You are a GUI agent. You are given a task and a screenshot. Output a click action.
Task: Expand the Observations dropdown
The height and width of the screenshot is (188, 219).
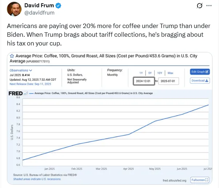pos(21,70)
